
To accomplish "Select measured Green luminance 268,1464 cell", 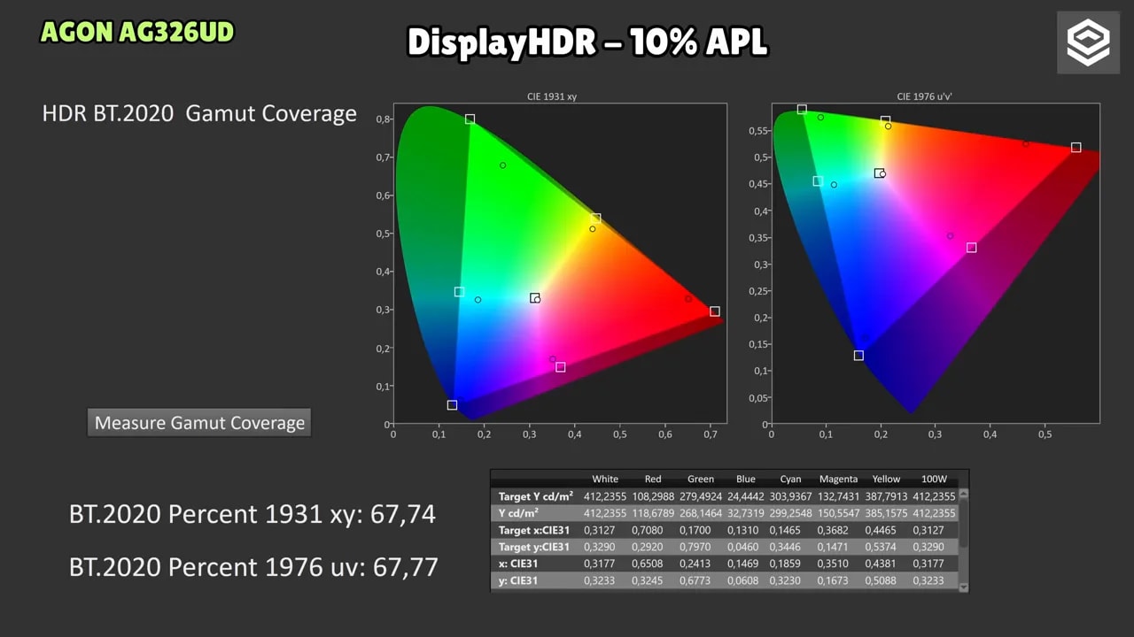I will tap(701, 513).
